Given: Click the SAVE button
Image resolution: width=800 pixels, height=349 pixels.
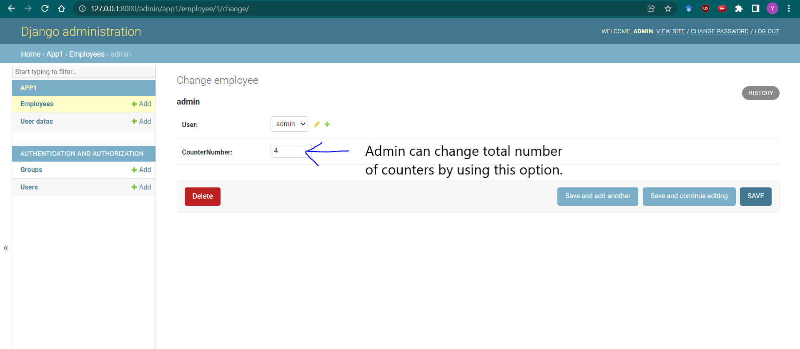Looking at the screenshot, I should (755, 196).
